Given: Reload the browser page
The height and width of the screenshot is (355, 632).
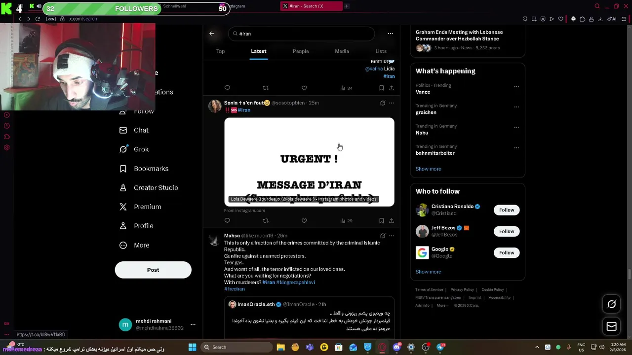Looking at the screenshot, I should click(x=38, y=19).
